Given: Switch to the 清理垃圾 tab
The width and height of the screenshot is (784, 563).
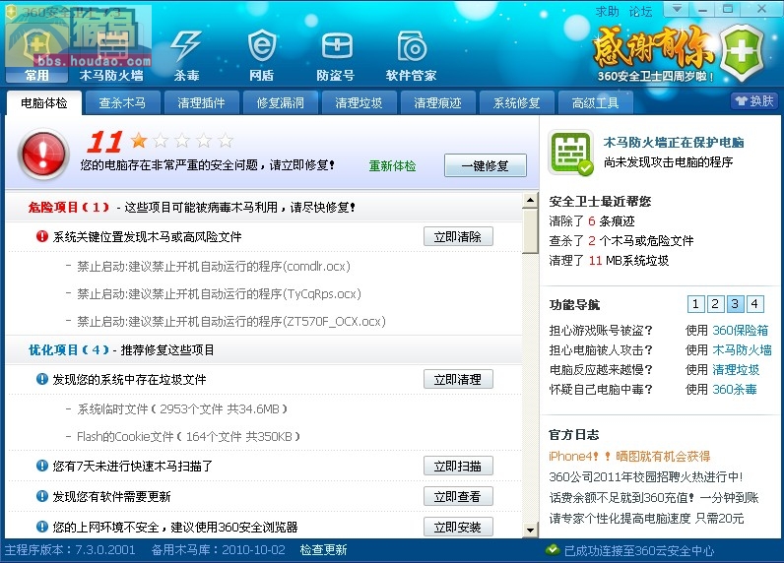Looking at the screenshot, I should [359, 103].
